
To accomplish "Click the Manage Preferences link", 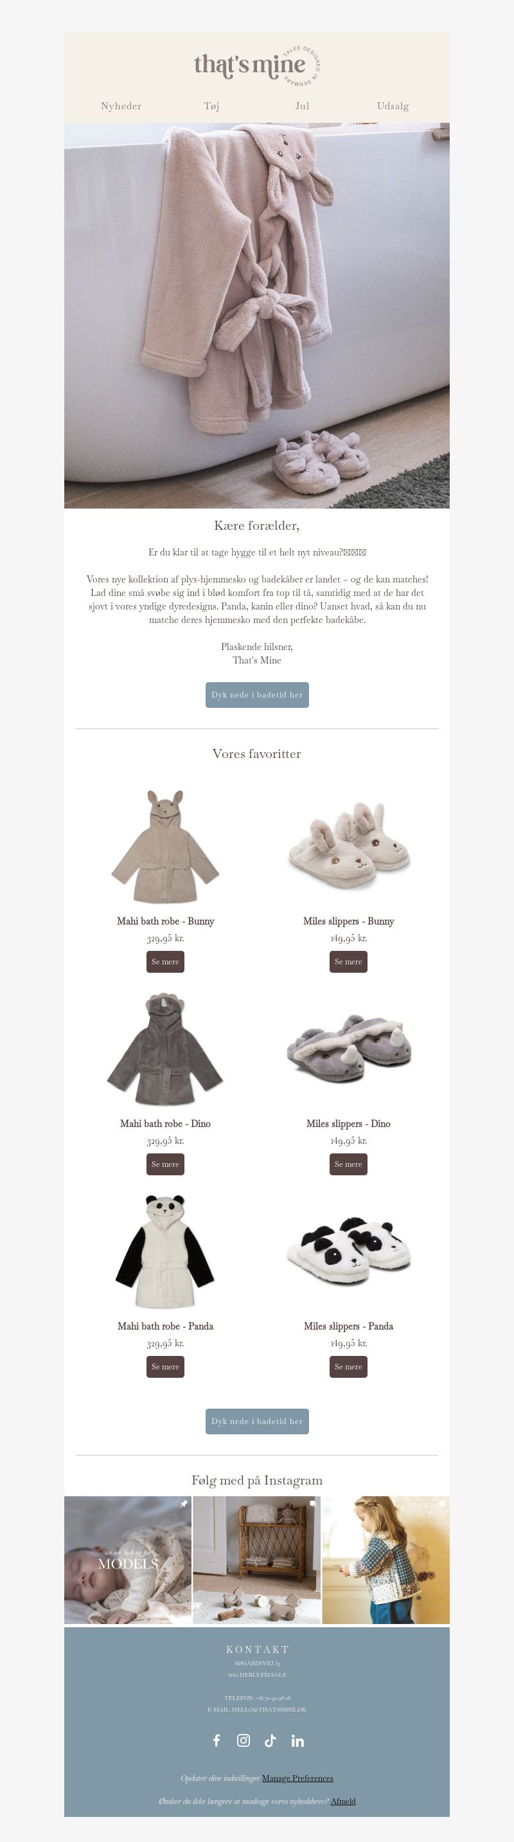I will point(297,1778).
